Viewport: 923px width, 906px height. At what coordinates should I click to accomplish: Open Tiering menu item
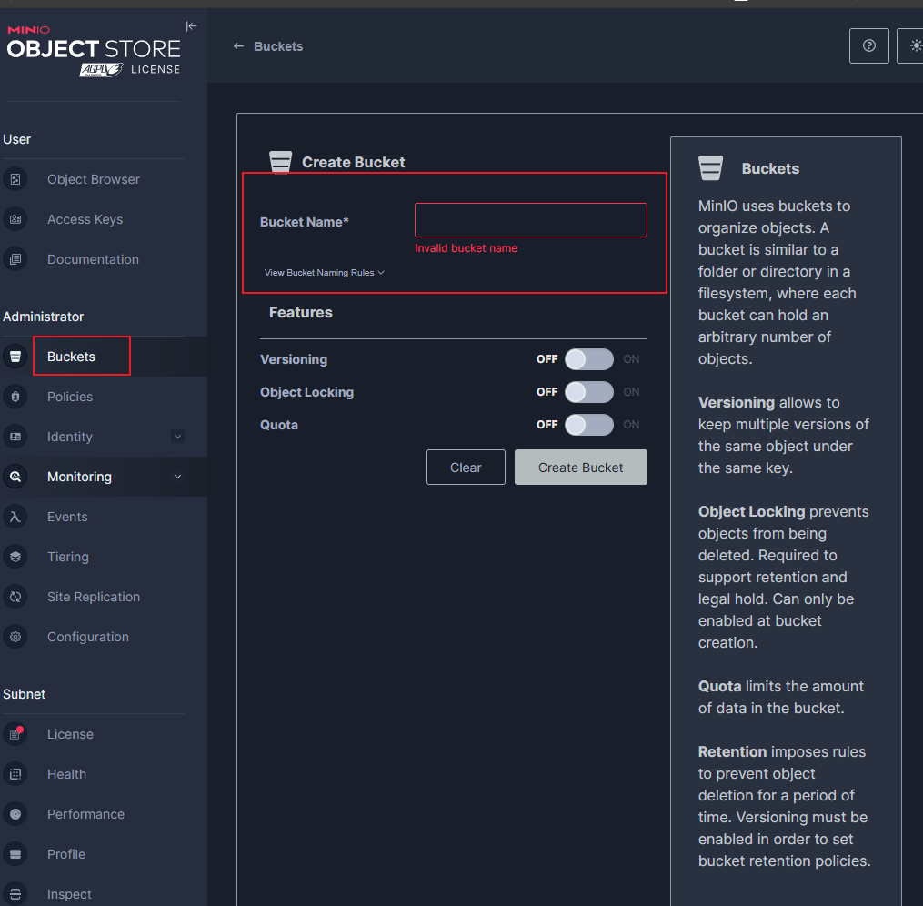[x=67, y=557]
